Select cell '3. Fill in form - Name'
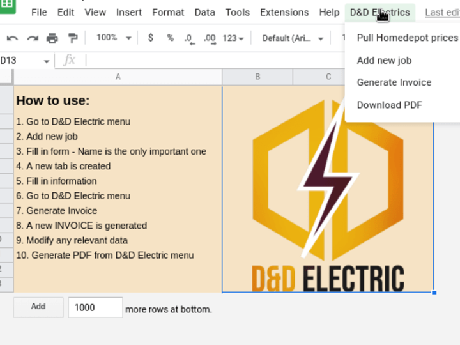The image size is (460, 345). tap(118, 151)
